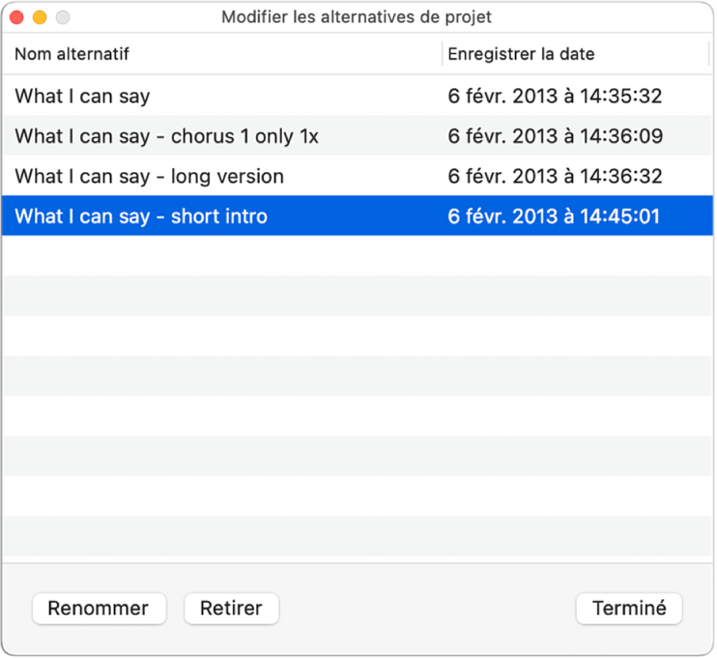Close the window with the red button
717x658 pixels.
click(17, 17)
